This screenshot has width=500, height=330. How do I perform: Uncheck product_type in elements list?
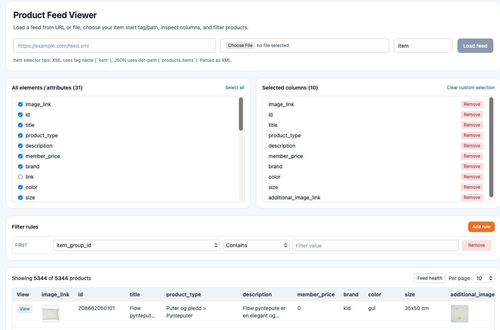pos(20,135)
